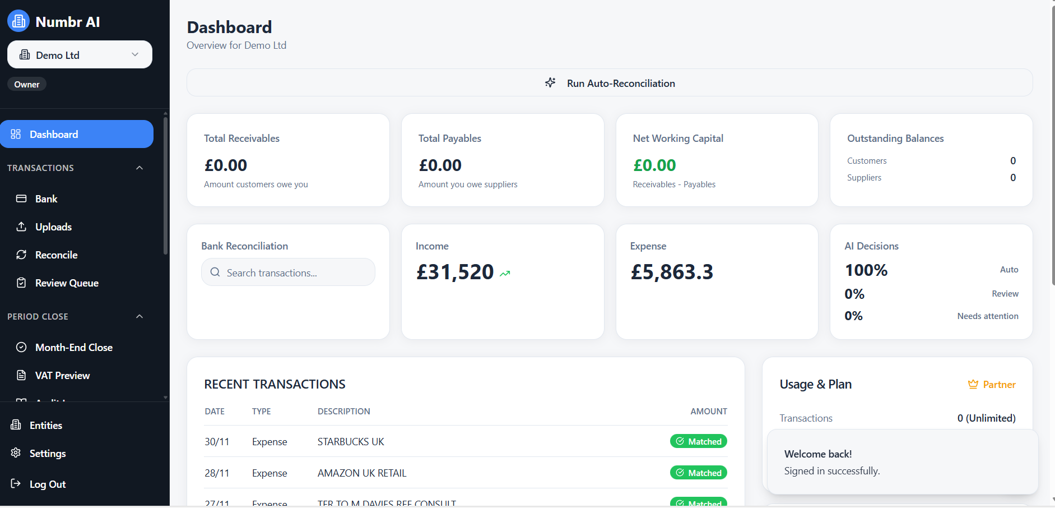
Task: Click the Month-End Close checkmark icon
Action: click(21, 347)
